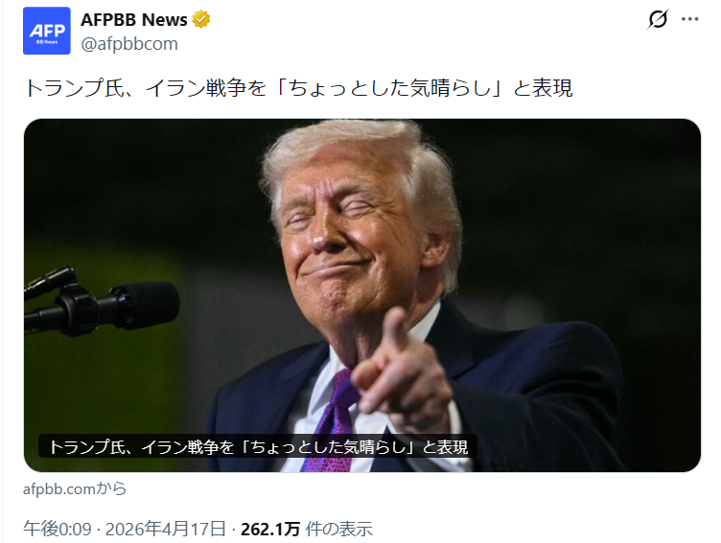Open the three-dot more options menu
This screenshot has height=543, width=721.
pyautogui.click(x=689, y=19)
